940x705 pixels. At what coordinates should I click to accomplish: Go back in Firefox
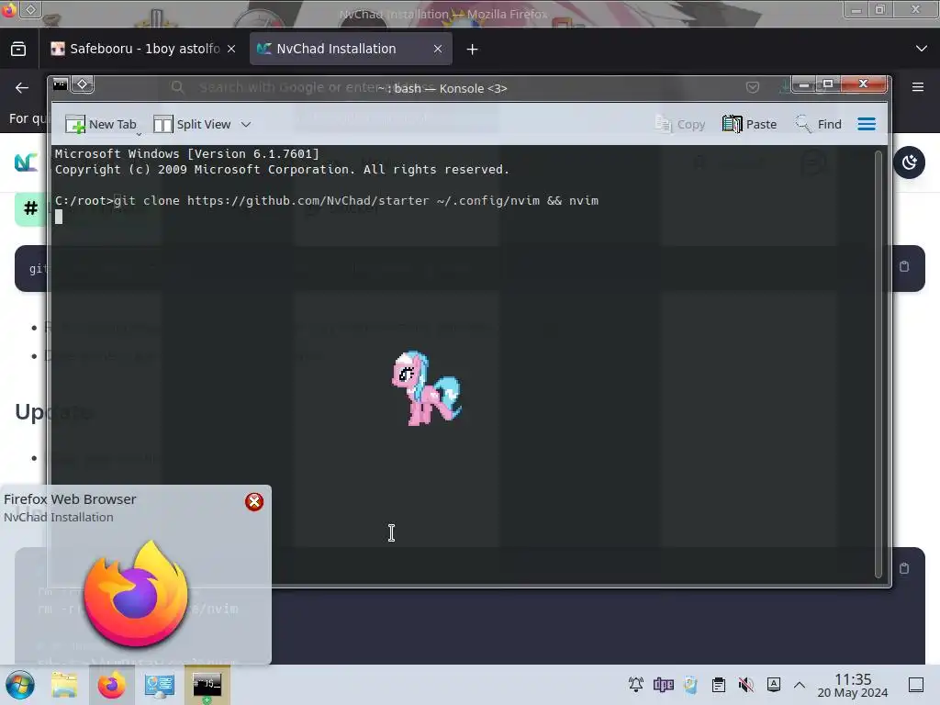pos(22,87)
